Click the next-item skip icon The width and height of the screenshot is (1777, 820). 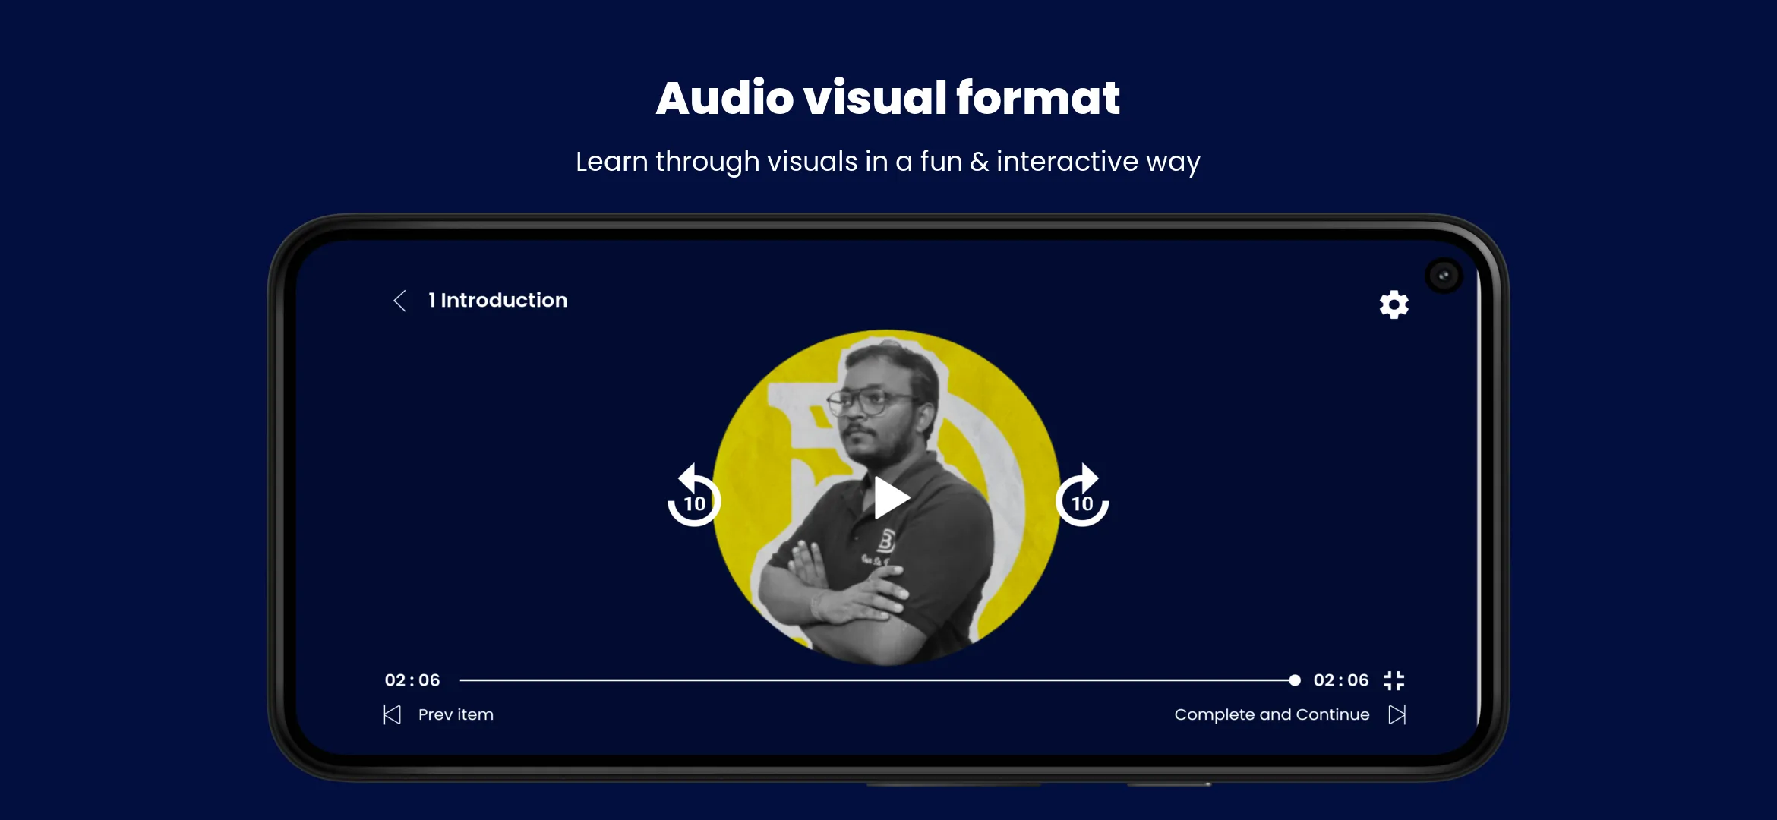(1397, 714)
